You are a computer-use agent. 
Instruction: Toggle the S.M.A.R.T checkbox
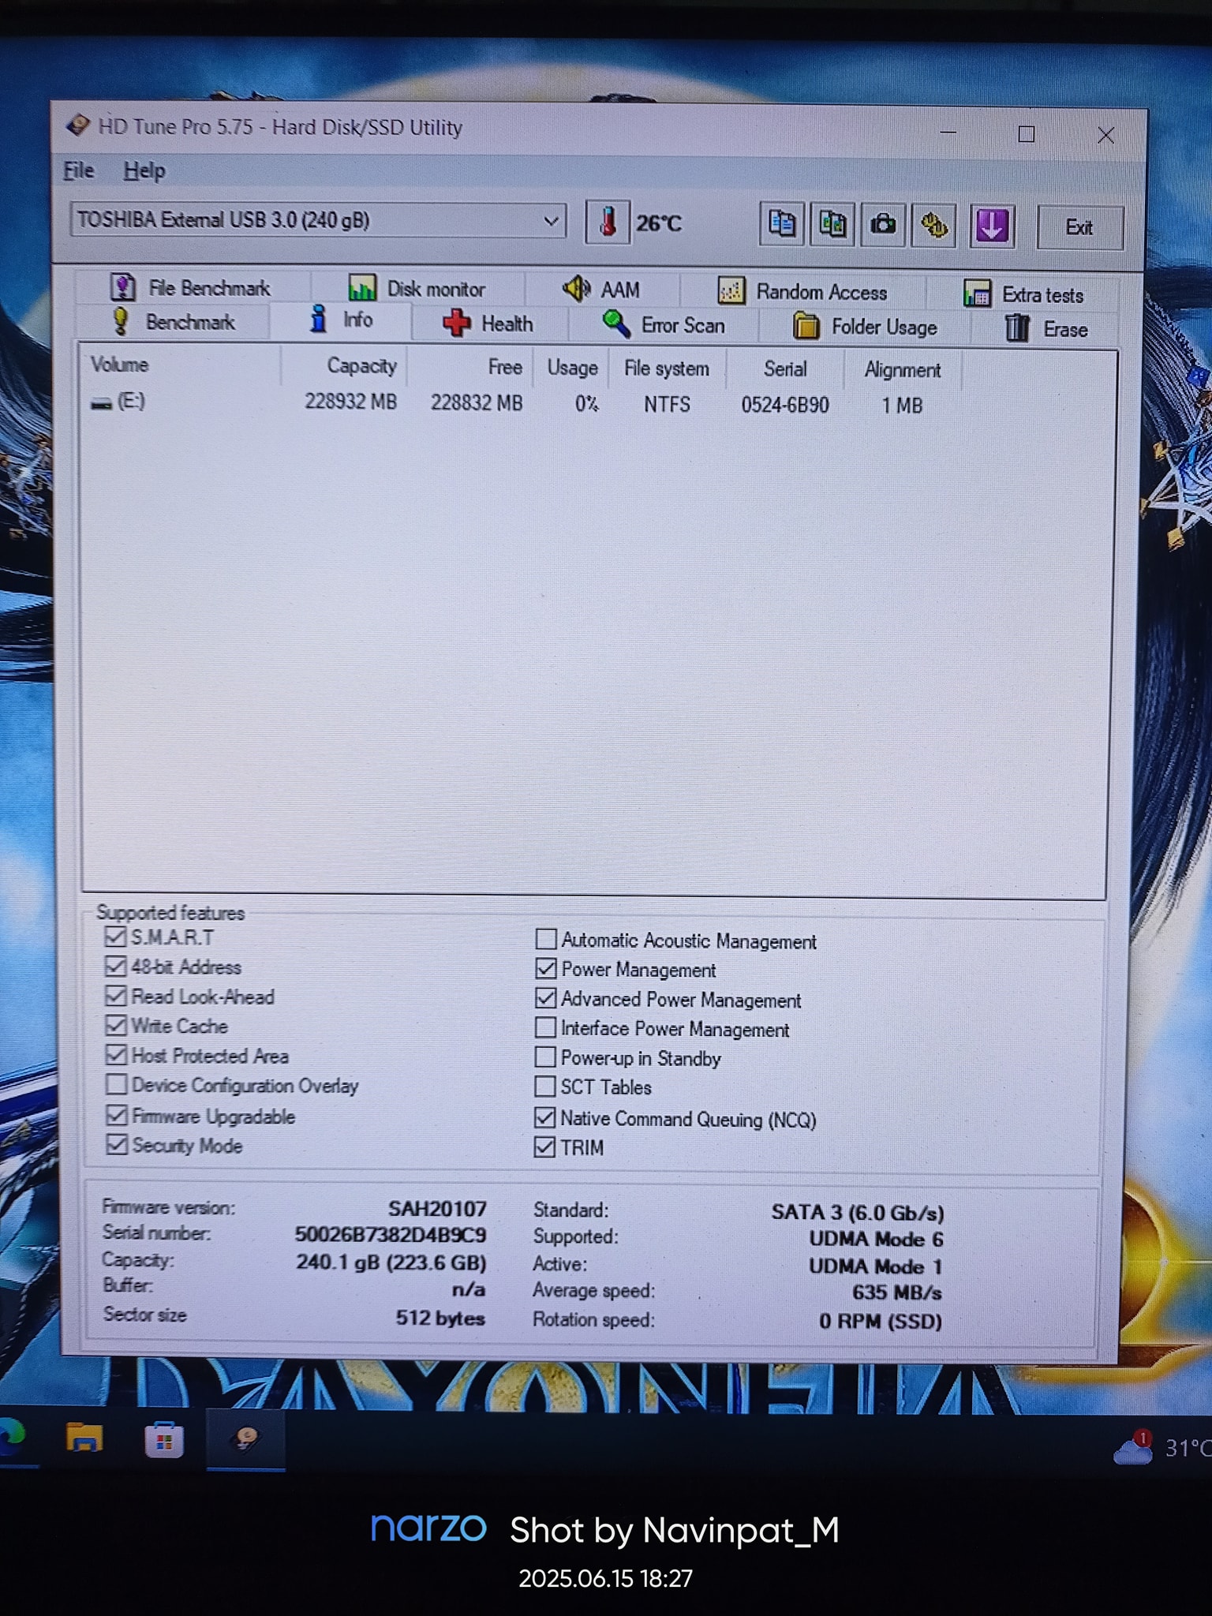115,937
